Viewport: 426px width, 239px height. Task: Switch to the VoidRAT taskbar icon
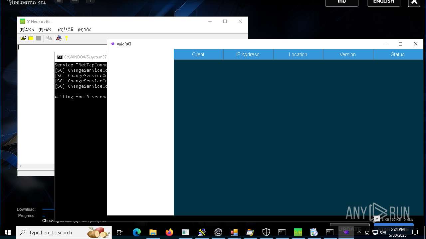346,232
